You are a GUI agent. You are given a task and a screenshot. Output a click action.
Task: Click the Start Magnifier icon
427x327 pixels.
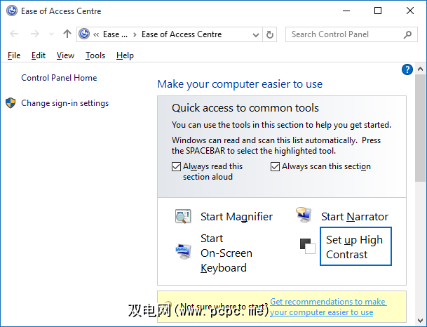pos(183,216)
